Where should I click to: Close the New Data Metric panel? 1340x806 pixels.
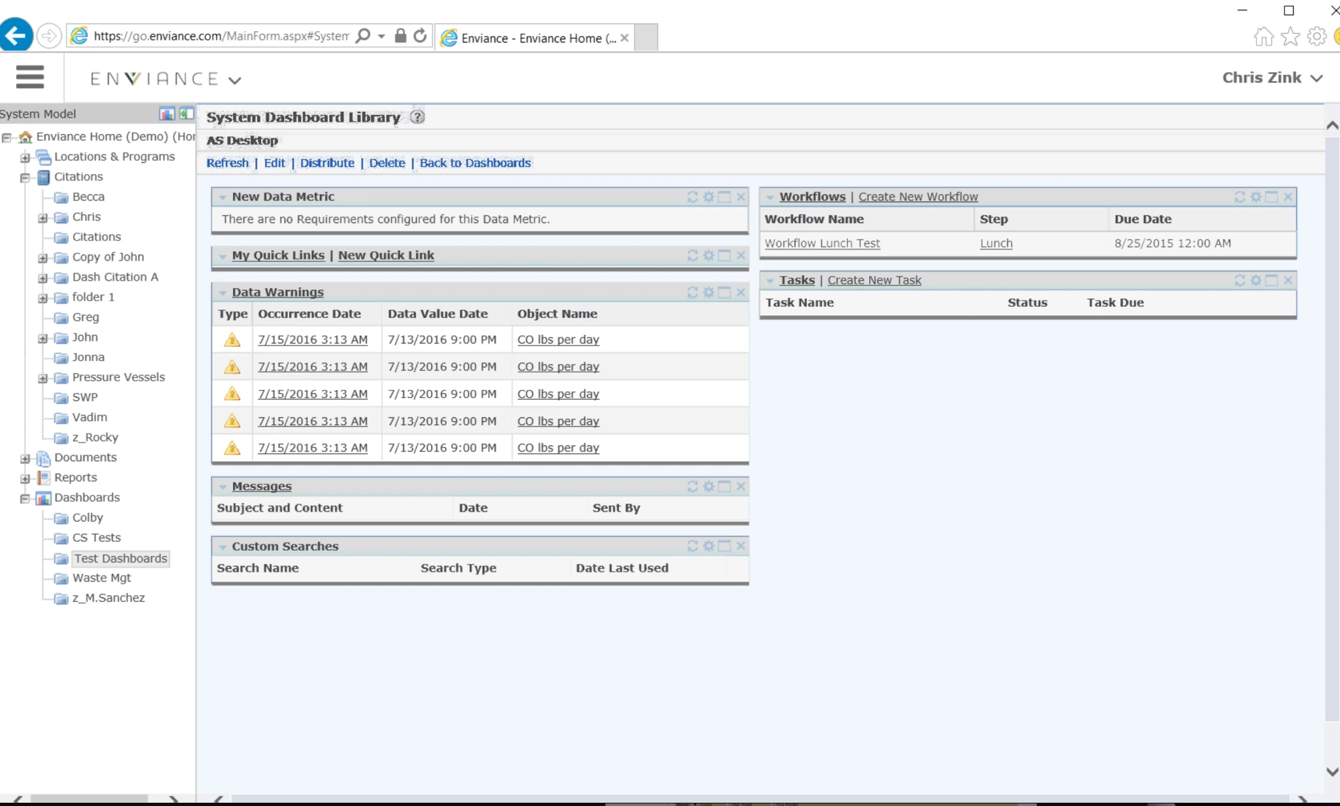point(741,197)
